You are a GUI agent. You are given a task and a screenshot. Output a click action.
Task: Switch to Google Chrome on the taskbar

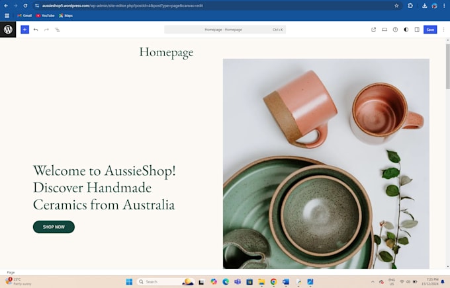coord(273,281)
